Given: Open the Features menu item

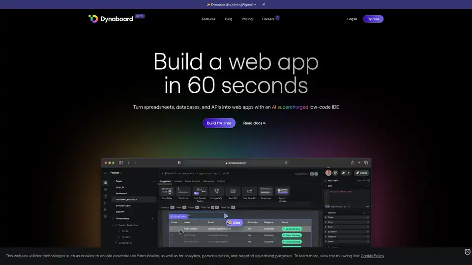Looking at the screenshot, I should 208,19.
